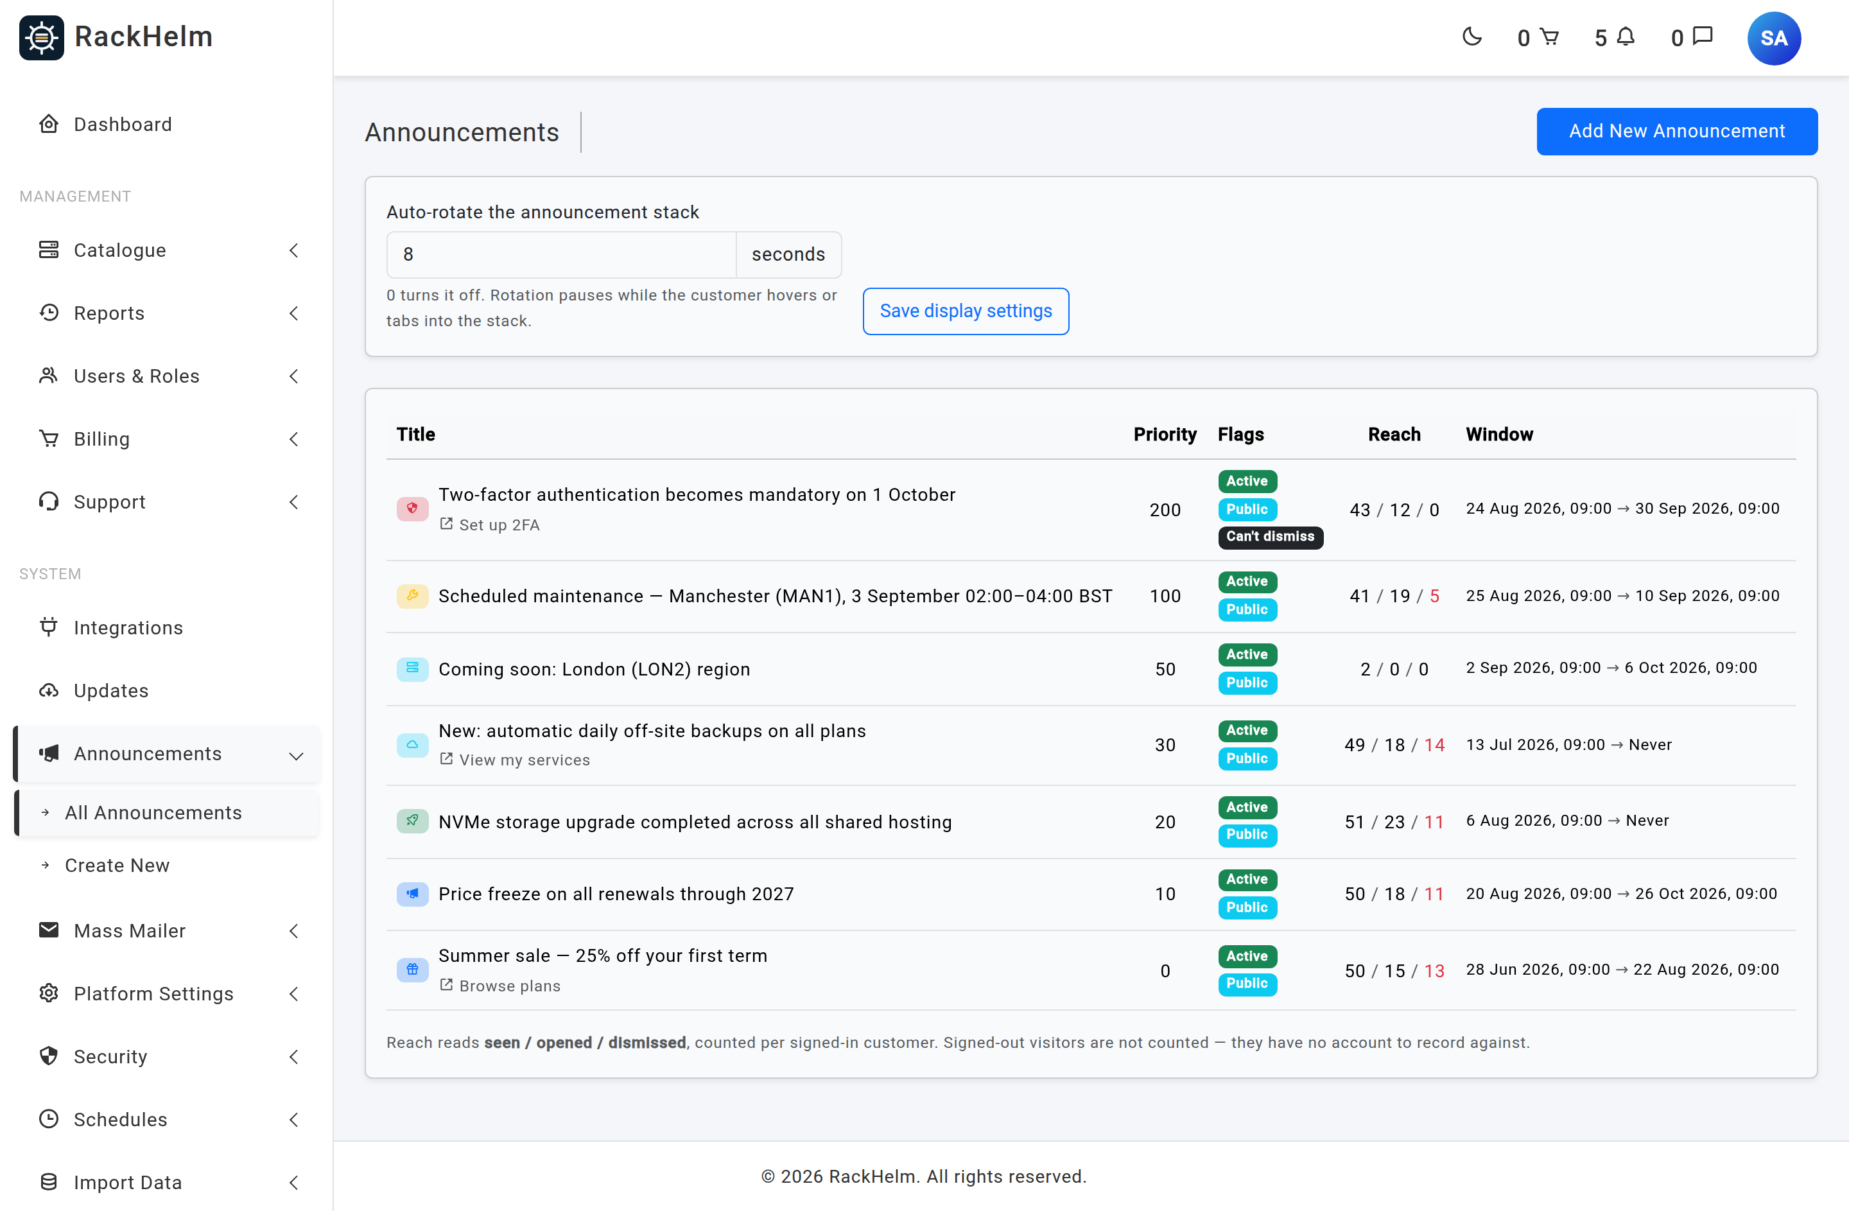Expand the Reports menu
This screenshot has width=1849, height=1211.
[x=166, y=313]
